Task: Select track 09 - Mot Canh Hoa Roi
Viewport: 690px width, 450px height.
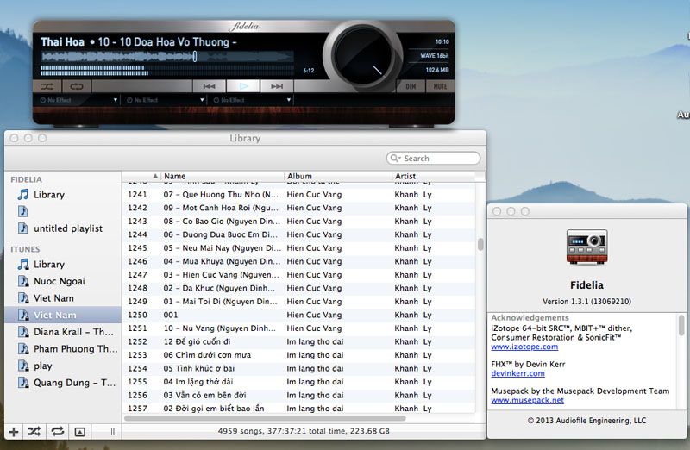Action: click(x=298, y=208)
